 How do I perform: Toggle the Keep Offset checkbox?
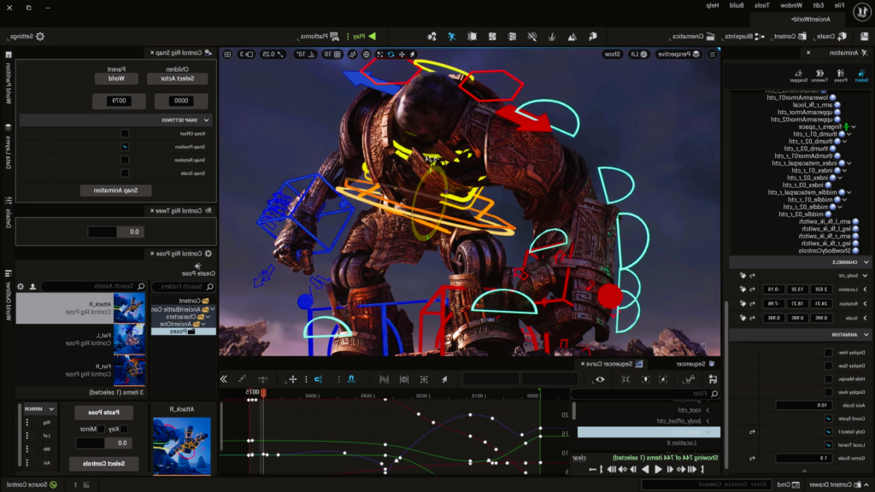point(125,133)
